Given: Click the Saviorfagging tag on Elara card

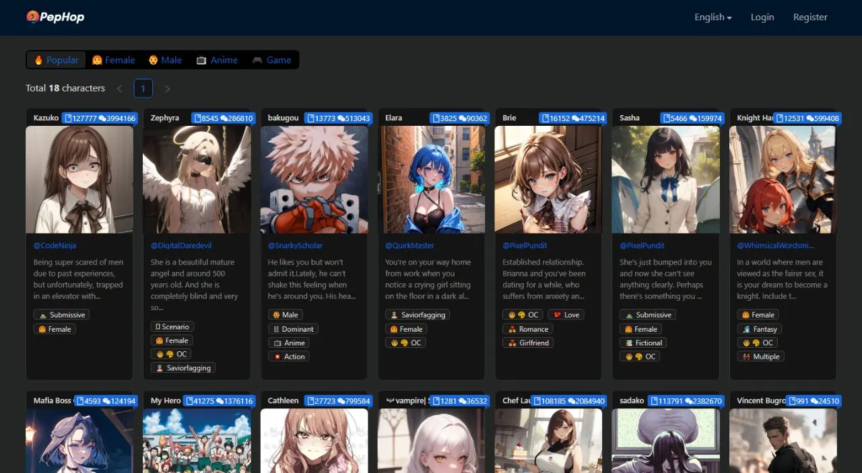Looking at the screenshot, I should click(x=417, y=315).
